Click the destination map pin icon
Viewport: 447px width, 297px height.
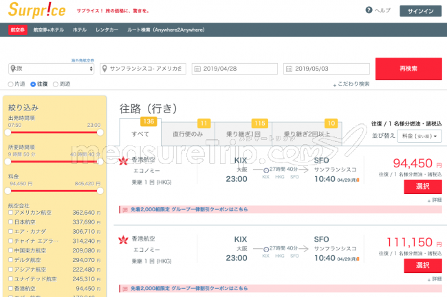pyautogui.click(x=105, y=69)
